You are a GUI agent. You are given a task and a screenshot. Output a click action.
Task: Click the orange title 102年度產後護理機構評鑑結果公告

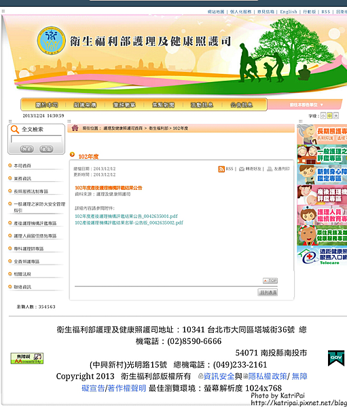tap(109, 188)
